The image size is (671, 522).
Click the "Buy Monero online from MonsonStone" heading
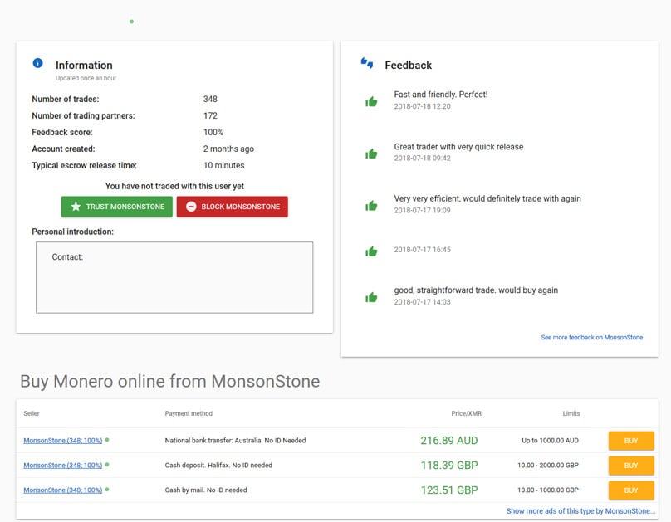[x=170, y=382]
